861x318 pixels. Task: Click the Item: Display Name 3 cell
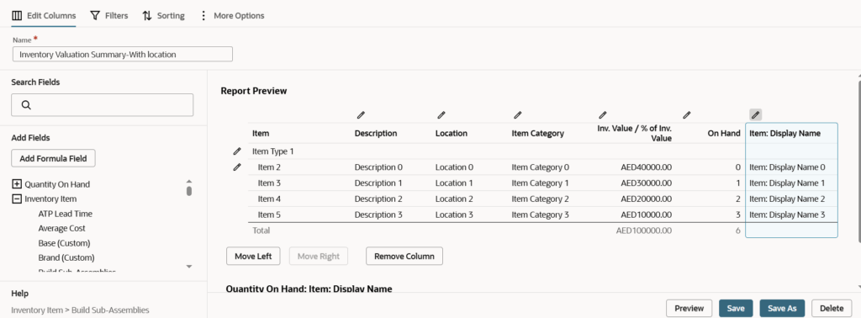tap(787, 215)
